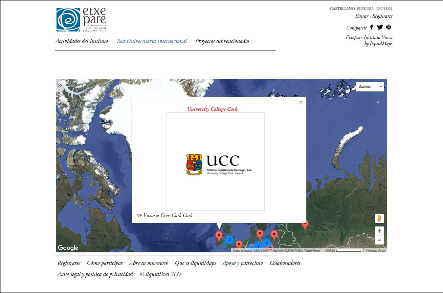Zoom out on the map
The height and width of the screenshot is (293, 443).
379,240
